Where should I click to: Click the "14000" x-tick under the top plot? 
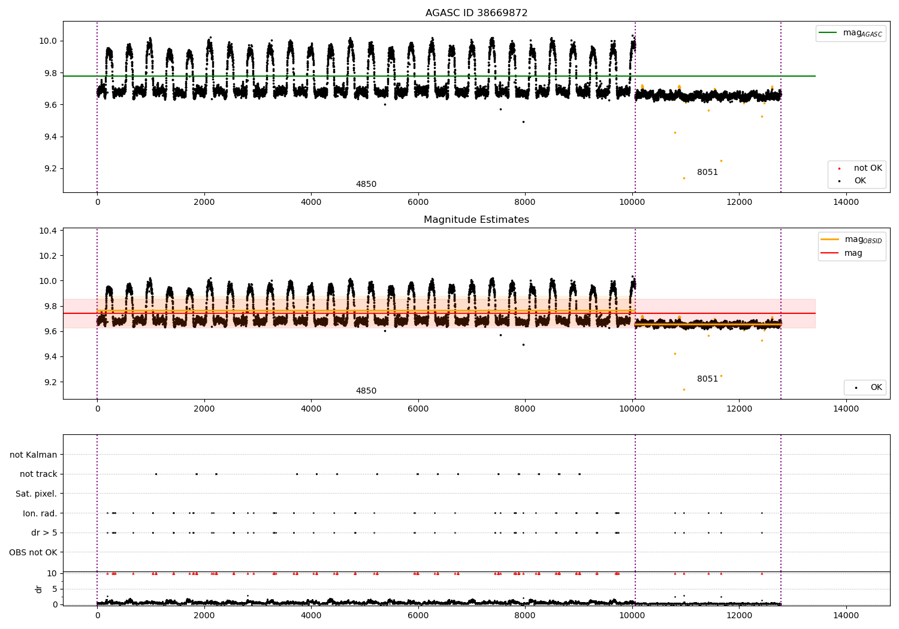point(846,202)
